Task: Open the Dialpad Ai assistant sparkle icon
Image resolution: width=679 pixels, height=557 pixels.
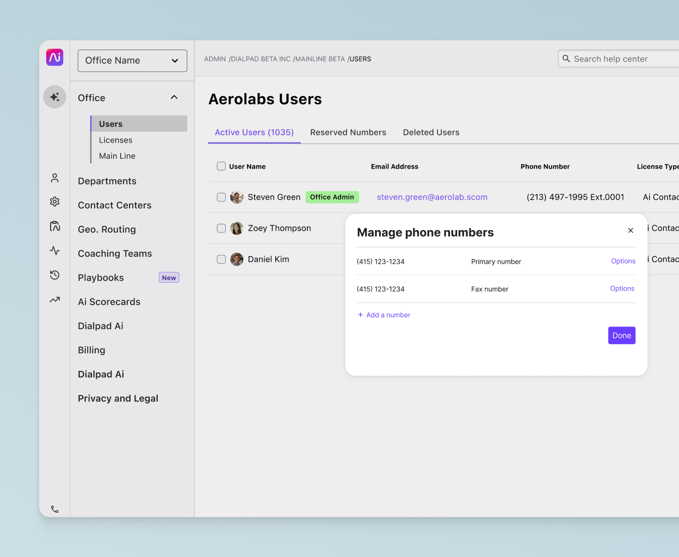Action: (x=54, y=96)
